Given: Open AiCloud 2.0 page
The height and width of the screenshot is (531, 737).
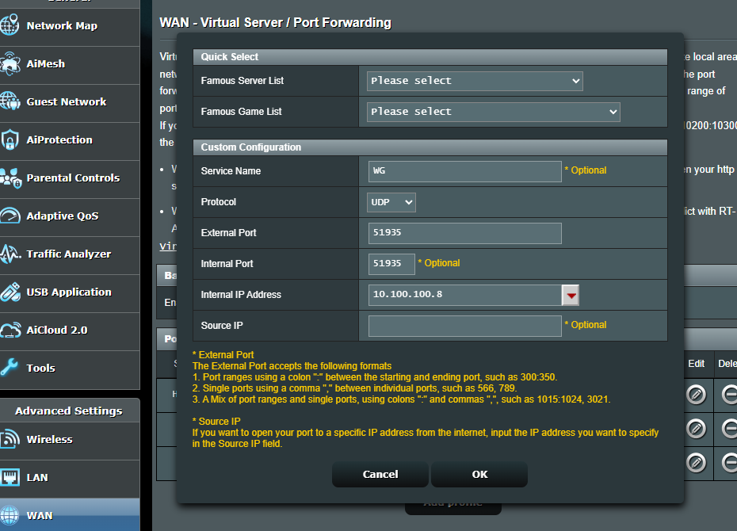Looking at the screenshot, I should tap(70, 330).
